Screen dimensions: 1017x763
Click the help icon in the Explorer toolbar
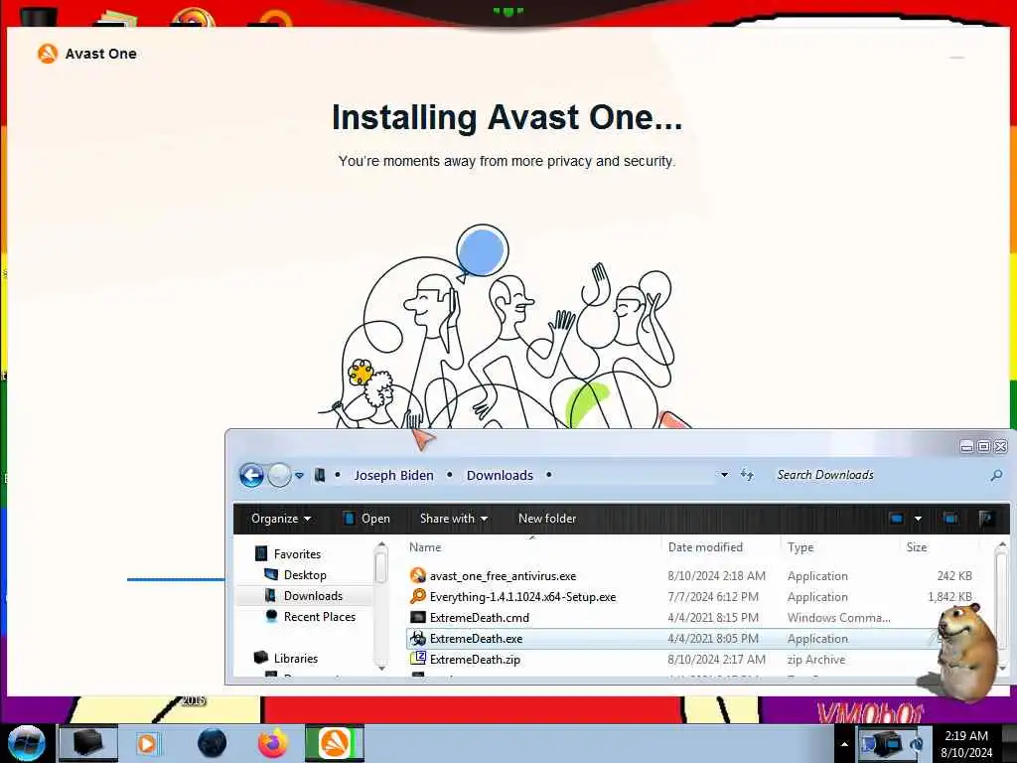point(986,519)
